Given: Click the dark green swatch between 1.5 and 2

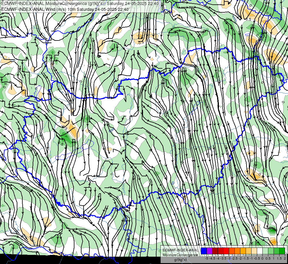Looking at the screenshot, I should [x=282, y=251].
